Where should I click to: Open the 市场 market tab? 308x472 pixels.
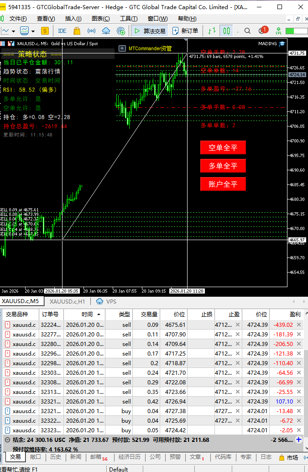coord(289,457)
